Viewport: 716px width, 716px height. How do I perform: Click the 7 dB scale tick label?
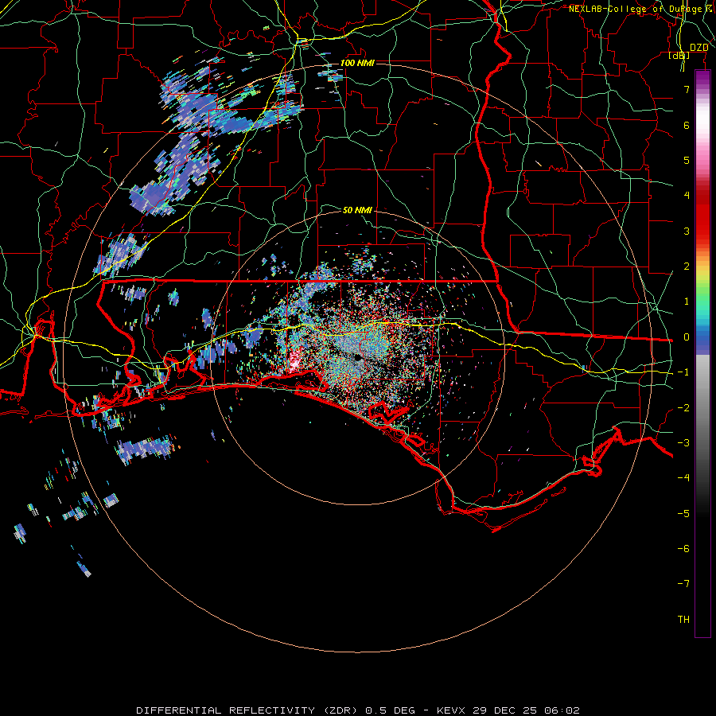pyautogui.click(x=687, y=89)
